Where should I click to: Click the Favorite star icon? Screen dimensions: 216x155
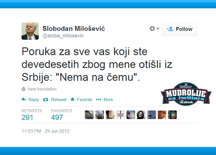(73, 99)
